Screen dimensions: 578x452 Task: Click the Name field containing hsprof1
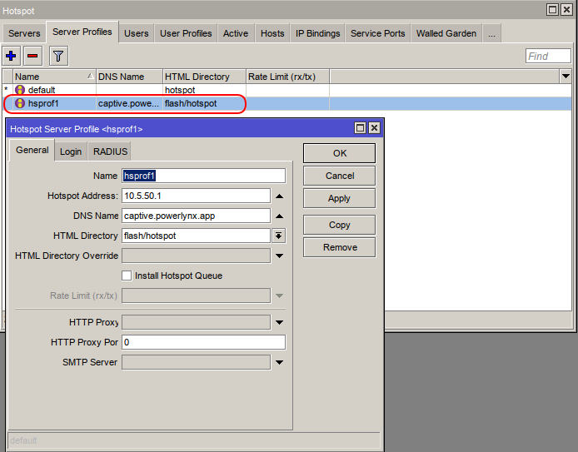point(203,176)
